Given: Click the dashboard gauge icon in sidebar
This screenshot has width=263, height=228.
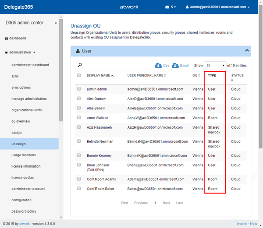Looking at the screenshot, I should 6,38.
